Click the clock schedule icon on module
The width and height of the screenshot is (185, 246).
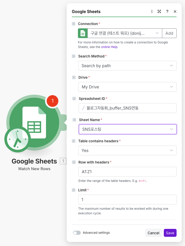click(x=17, y=139)
